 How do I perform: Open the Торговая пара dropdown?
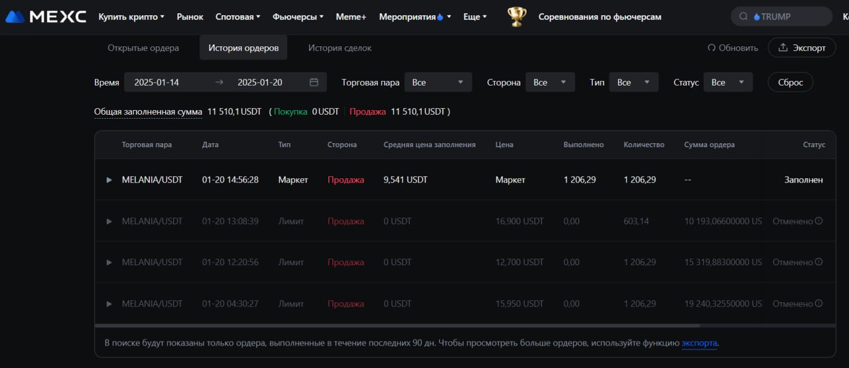(x=438, y=82)
